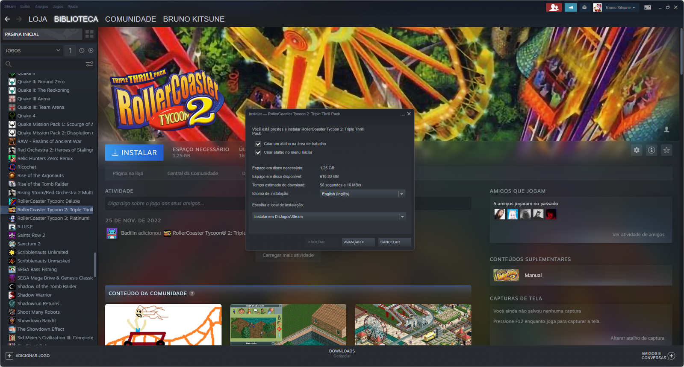Open advanced filters icon in library search
684x367 pixels.
pos(89,64)
